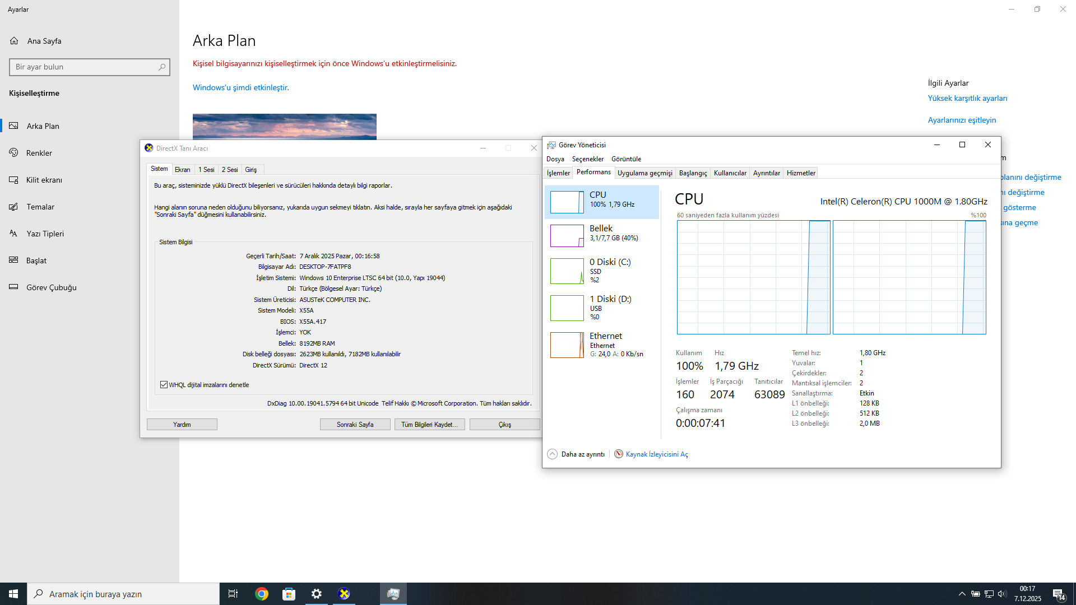This screenshot has width=1076, height=605.
Task: Select the Bellek memory graph thumbnail
Action: tap(567, 236)
